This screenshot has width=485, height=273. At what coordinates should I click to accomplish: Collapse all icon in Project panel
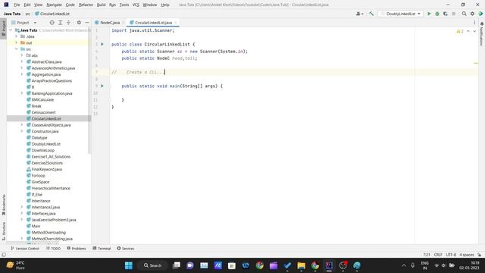pyautogui.click(x=68, y=23)
